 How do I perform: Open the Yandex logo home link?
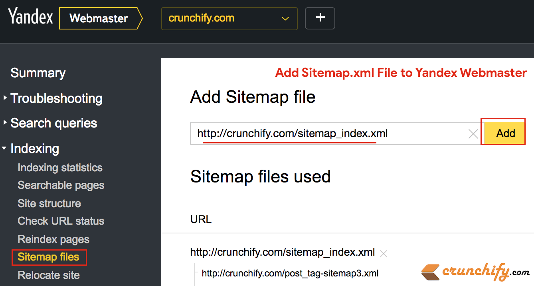pos(31,18)
